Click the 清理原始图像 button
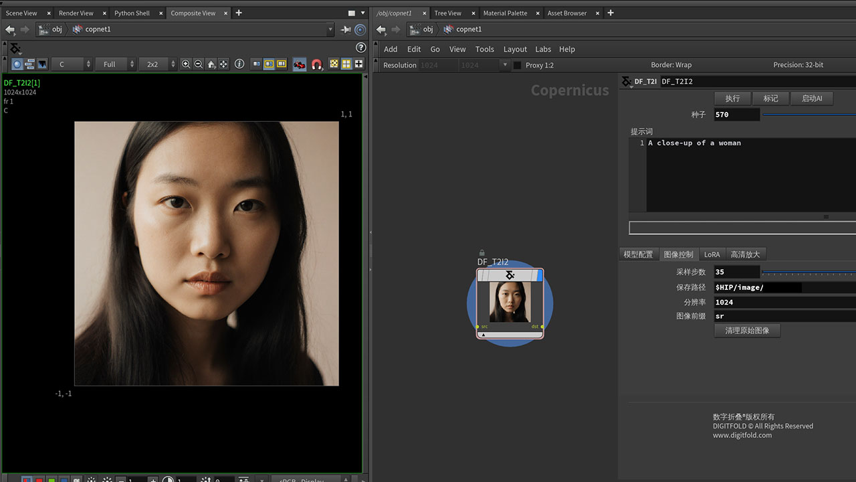The image size is (856, 482). pyautogui.click(x=747, y=330)
